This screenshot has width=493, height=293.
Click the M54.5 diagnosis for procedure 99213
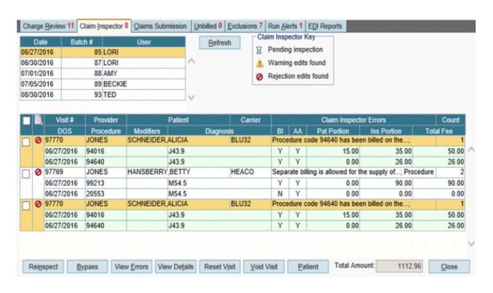pyautogui.click(x=220, y=183)
